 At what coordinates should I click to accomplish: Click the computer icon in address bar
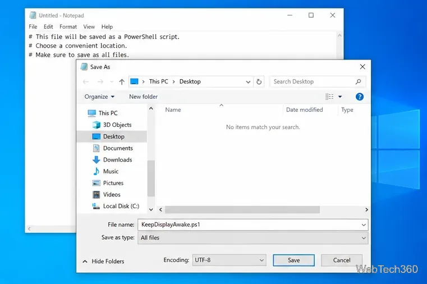coord(134,81)
